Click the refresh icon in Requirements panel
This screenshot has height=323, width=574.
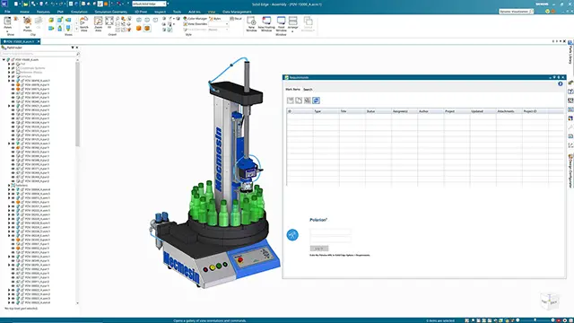pos(316,100)
